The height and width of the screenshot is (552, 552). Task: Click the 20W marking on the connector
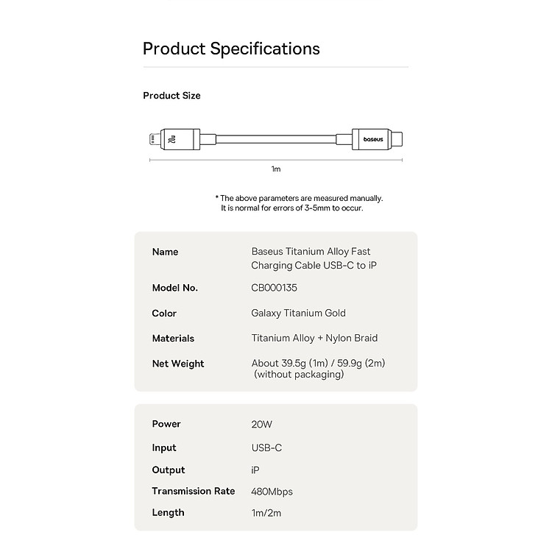pyautogui.click(x=172, y=139)
